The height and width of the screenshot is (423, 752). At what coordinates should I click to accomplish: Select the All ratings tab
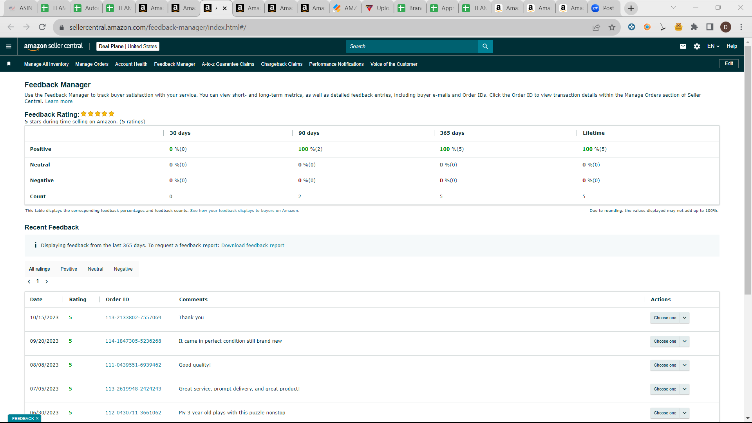pyautogui.click(x=40, y=269)
